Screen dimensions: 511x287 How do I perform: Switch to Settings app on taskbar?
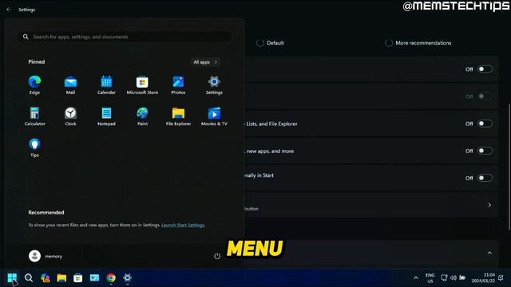pos(128,277)
